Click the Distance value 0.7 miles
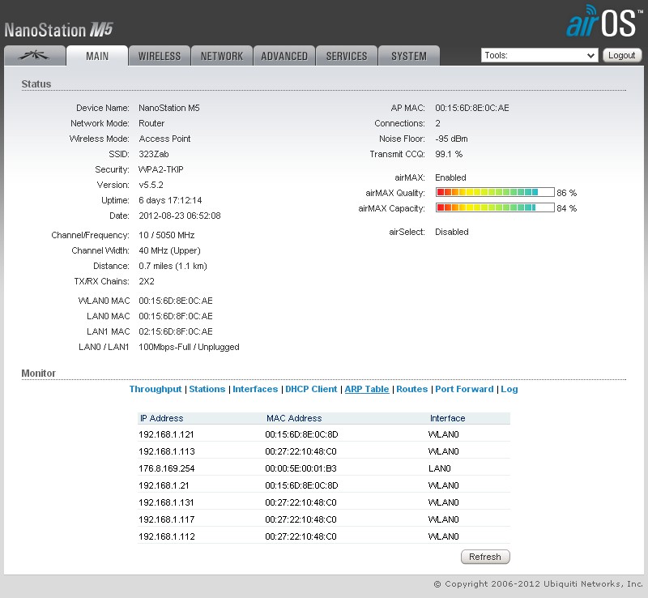The width and height of the screenshot is (648, 598). click(173, 266)
